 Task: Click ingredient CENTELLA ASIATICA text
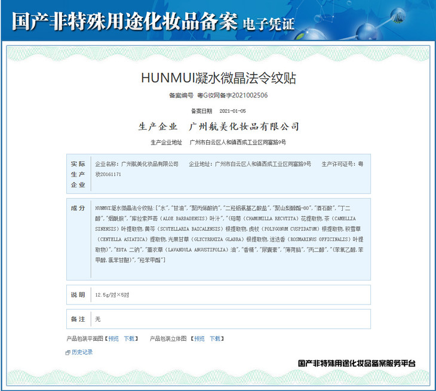(122, 239)
